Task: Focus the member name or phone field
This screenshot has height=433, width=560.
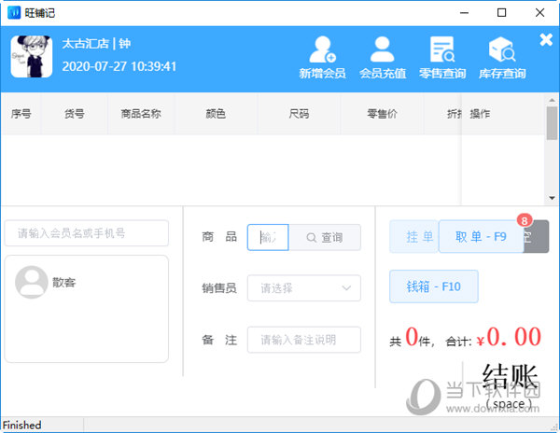Action: (87, 233)
